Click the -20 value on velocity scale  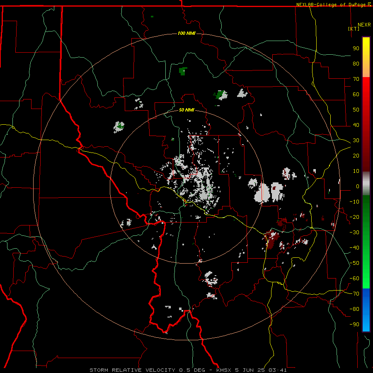[x=354, y=217]
